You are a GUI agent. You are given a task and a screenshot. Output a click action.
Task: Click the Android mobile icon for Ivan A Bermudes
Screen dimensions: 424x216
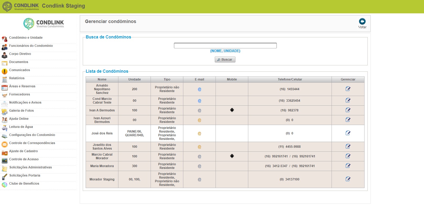coord(232,110)
